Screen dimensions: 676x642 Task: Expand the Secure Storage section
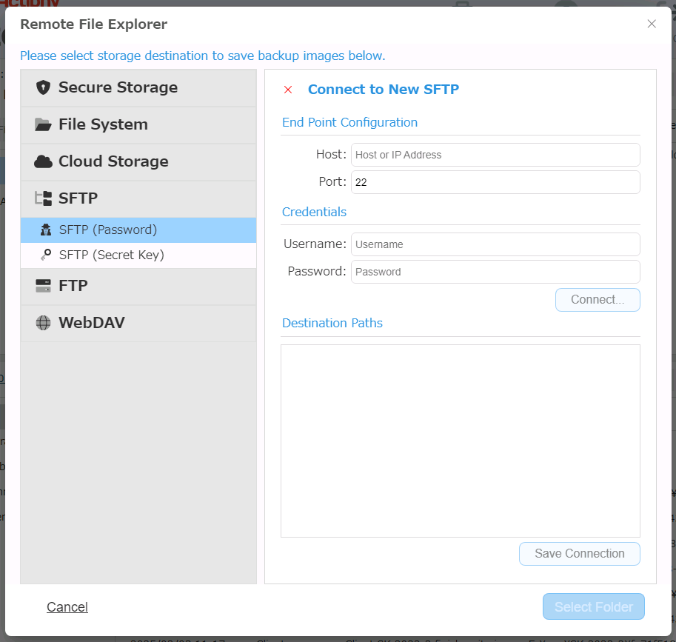(x=118, y=87)
